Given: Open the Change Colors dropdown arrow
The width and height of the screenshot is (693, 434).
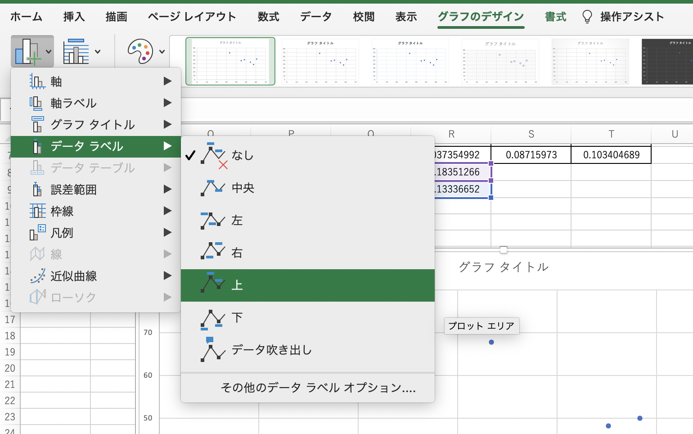Looking at the screenshot, I should (162, 51).
